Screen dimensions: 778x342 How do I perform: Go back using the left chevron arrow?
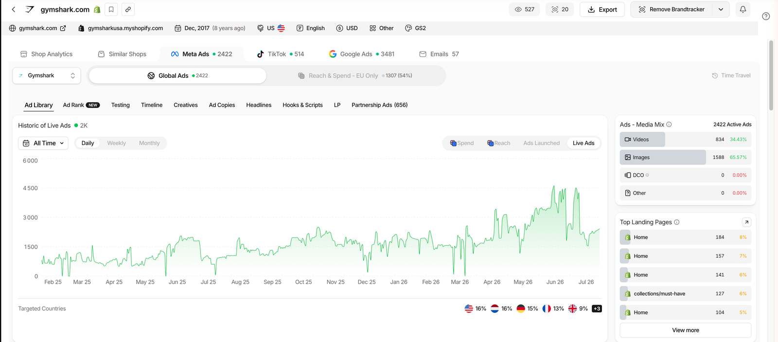[14, 9]
